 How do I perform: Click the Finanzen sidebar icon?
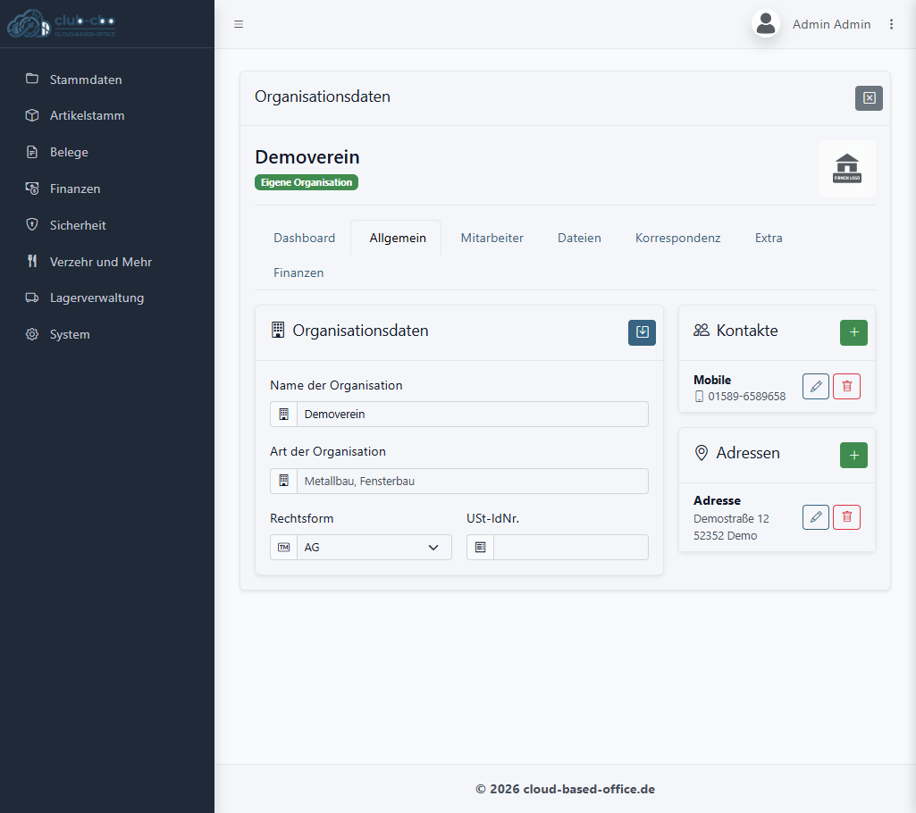tap(32, 189)
